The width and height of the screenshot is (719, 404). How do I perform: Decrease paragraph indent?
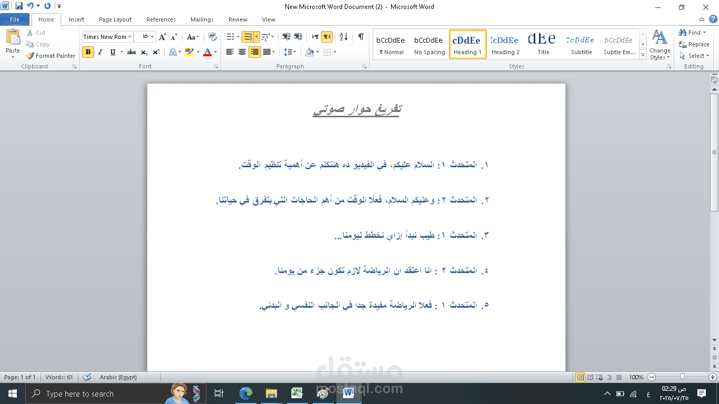coord(286,37)
